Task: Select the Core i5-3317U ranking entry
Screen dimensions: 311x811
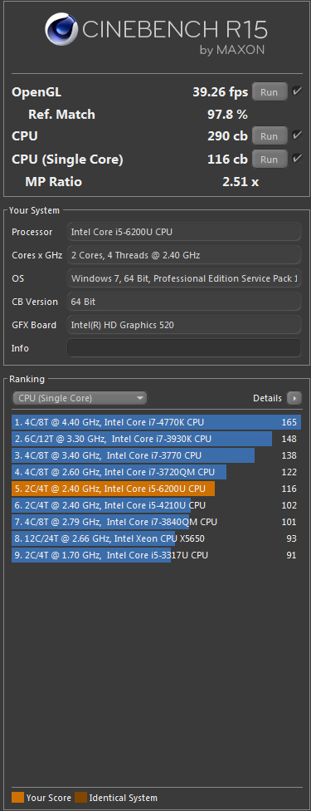Action: [156, 555]
